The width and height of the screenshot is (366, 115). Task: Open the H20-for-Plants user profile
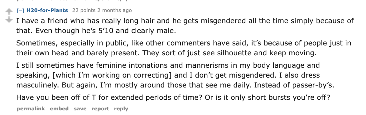pos(47,11)
